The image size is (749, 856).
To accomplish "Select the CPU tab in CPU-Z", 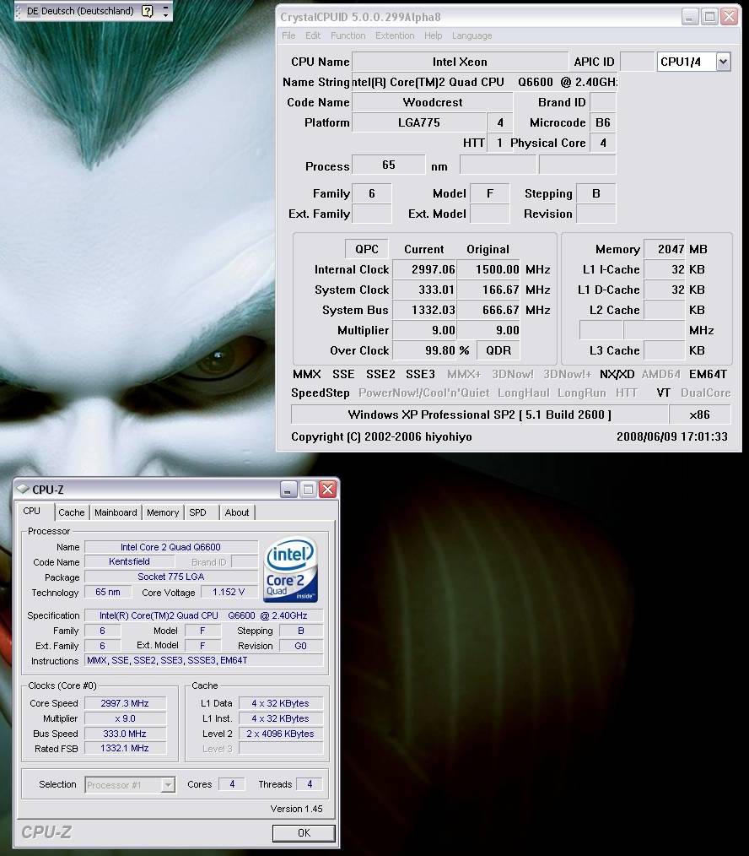I will tap(32, 511).
